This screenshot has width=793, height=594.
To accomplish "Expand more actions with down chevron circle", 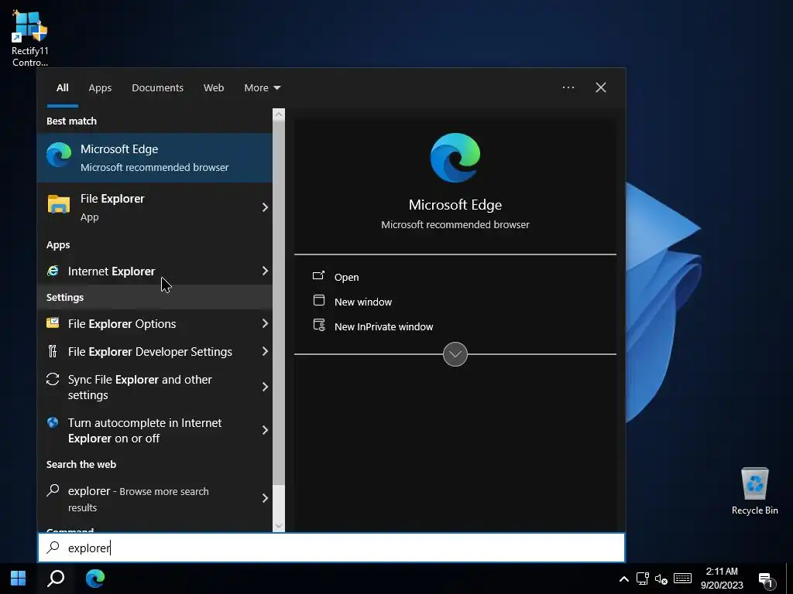I will click(455, 354).
